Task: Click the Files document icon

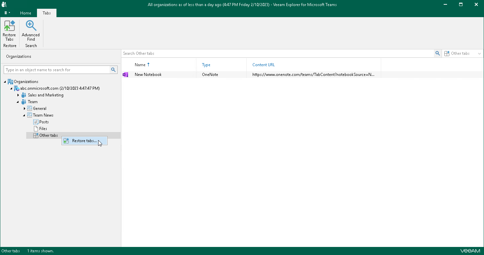Action: [36, 129]
